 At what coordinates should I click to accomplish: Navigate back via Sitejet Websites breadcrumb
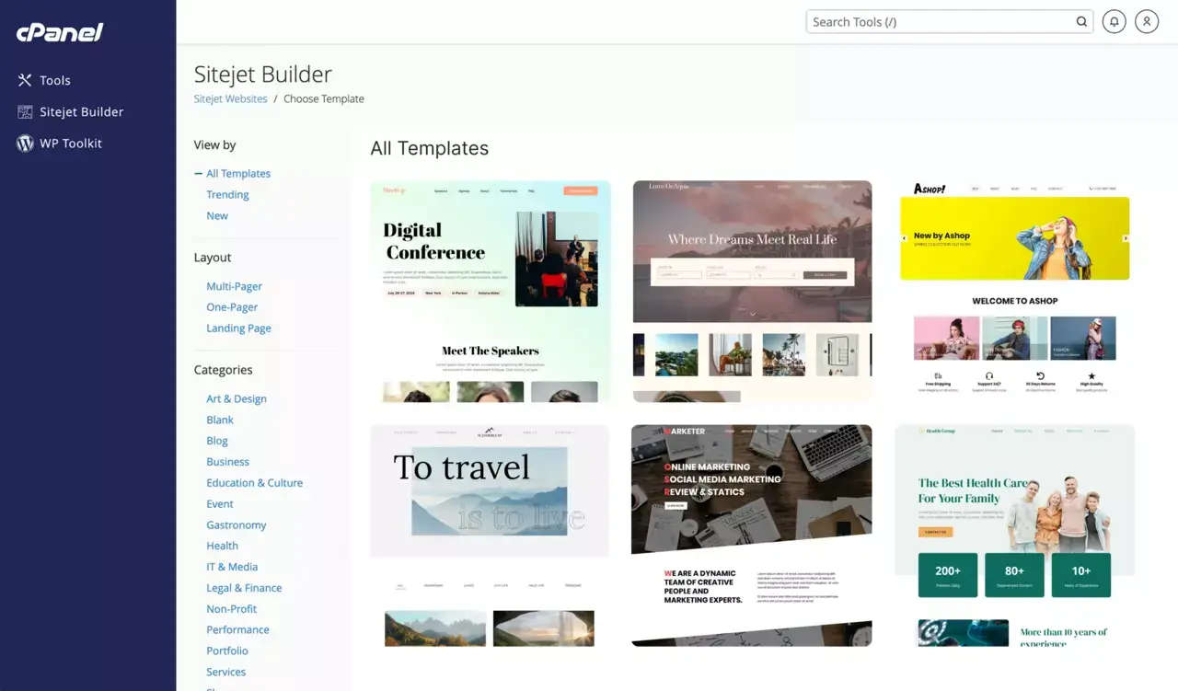point(230,98)
